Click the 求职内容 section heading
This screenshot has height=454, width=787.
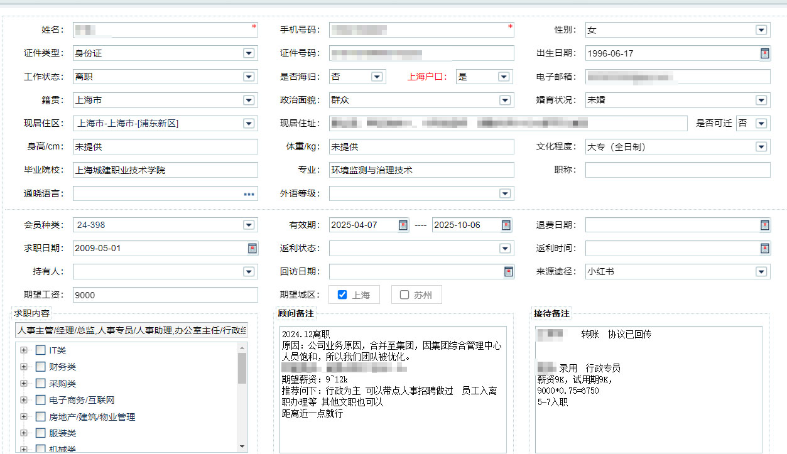coord(32,313)
